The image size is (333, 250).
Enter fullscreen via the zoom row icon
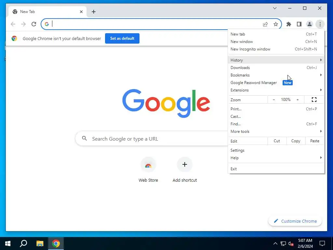coord(314,100)
